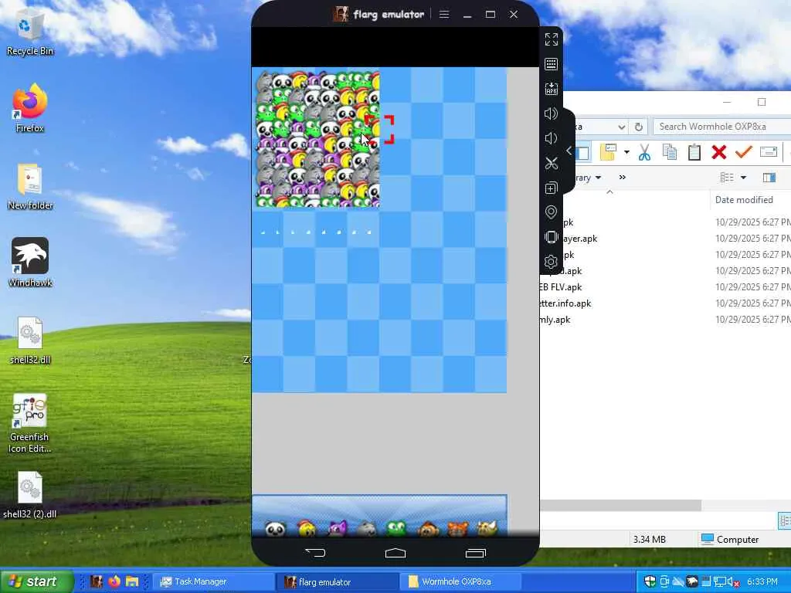Viewport: 791px width, 593px height.
Task: Select the 'EB FLV.apk' file row
Action: (x=666, y=287)
